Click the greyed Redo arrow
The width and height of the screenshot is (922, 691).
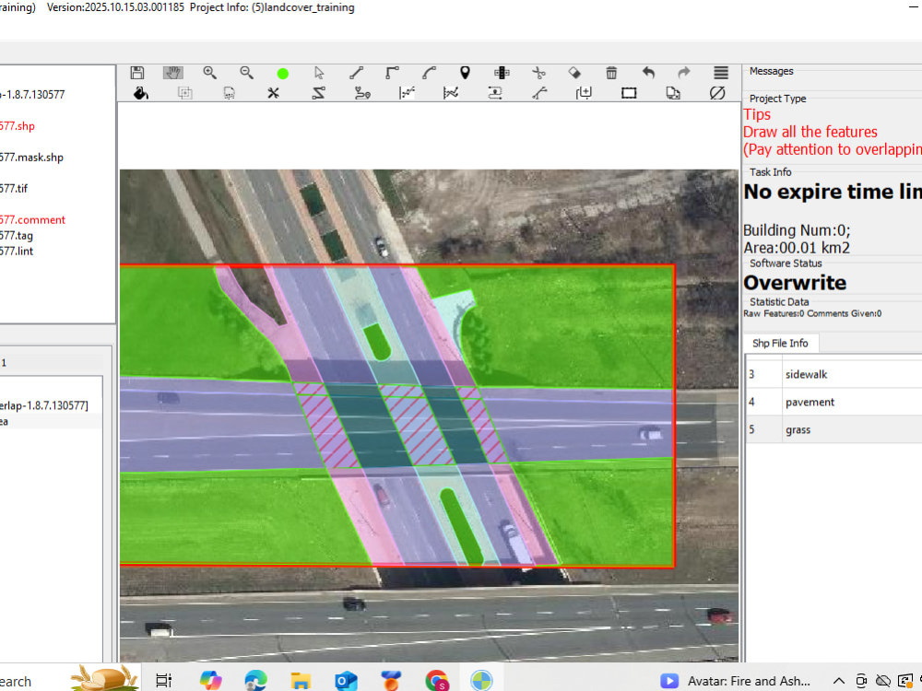pos(684,72)
